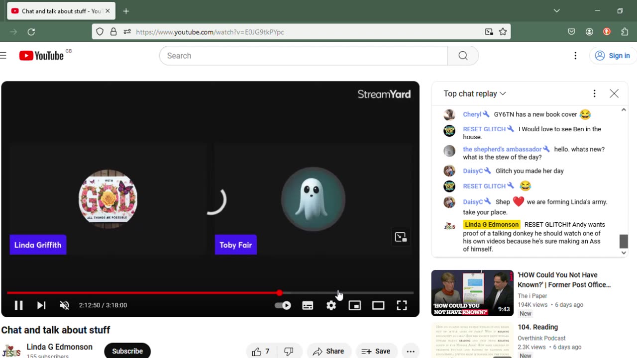Click the StreamYard picture-in-picture overlay icon
Viewport: 637px width, 358px height.
(401, 237)
